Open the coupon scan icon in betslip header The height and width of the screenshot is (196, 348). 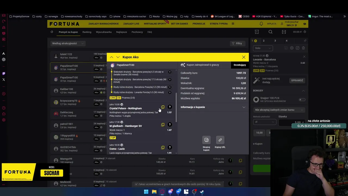click(x=284, y=32)
